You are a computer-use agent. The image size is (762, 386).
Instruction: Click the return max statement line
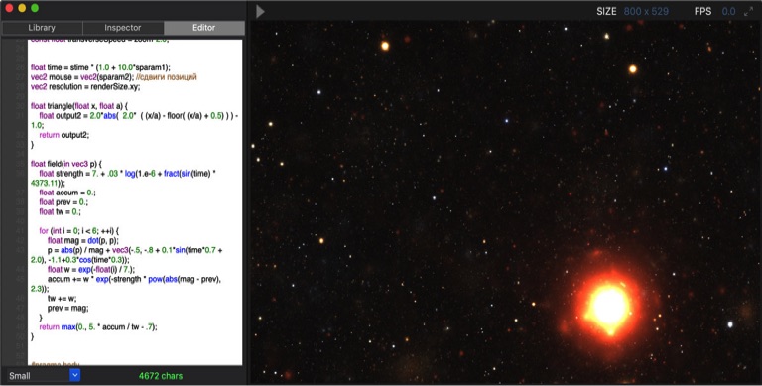(98, 327)
